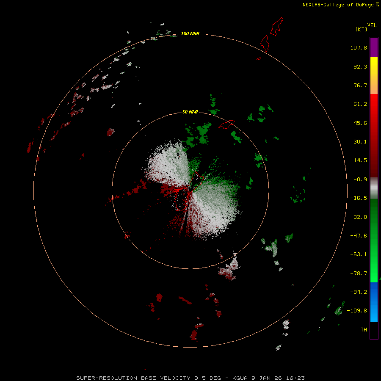Screen dimensions: 381x381
Task: Click the -63.1 legend value
Action: (359, 254)
